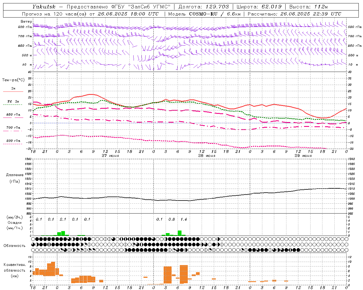363x290 pixels.
Task: Click the Давление panel label
Action: point(15,175)
